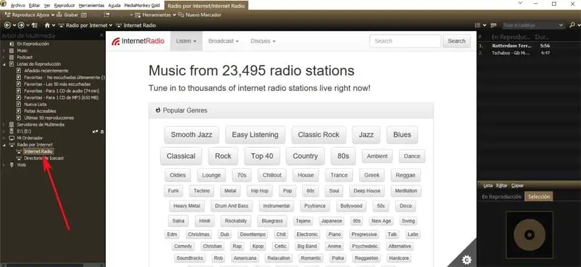Viewport: 581px width, 267px height.
Task: Collapse the Radio por Internet tree node
Action: (4, 145)
